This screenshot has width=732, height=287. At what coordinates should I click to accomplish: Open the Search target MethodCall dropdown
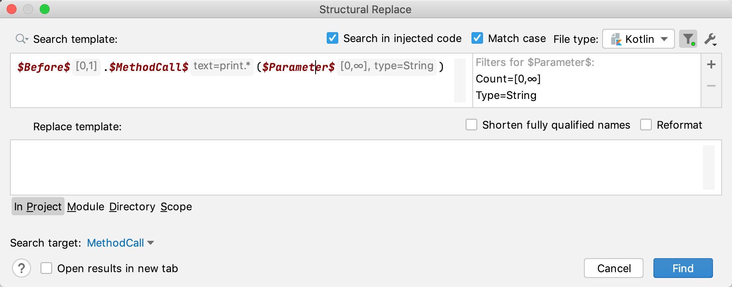click(120, 243)
